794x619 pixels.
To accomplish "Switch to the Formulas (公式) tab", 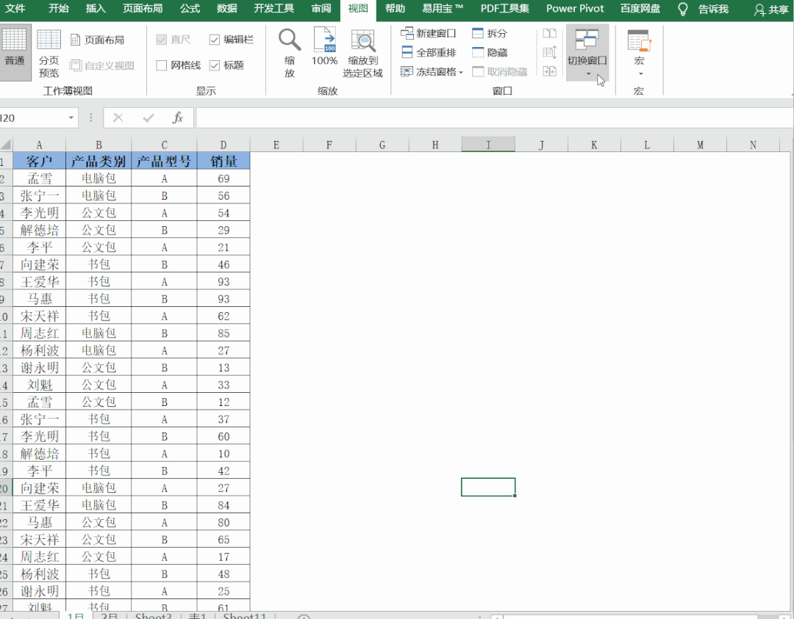I will (x=190, y=9).
